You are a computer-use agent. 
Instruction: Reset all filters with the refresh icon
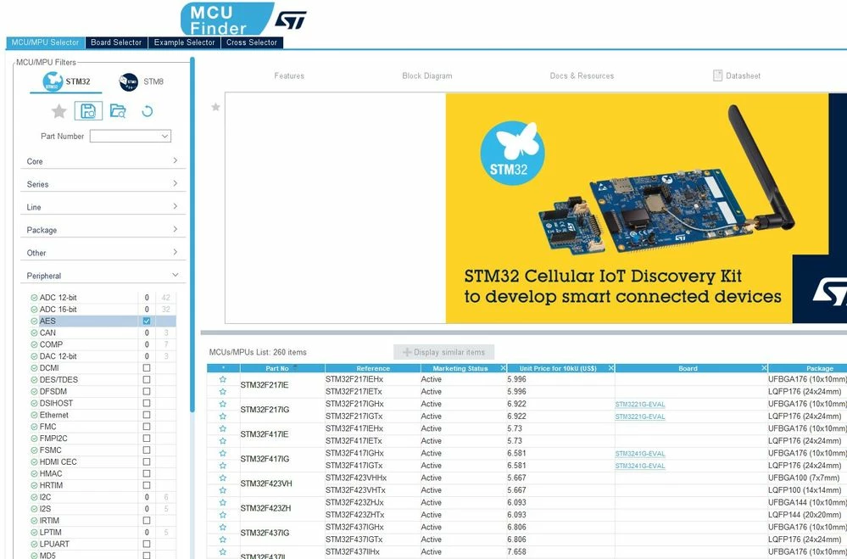[147, 111]
